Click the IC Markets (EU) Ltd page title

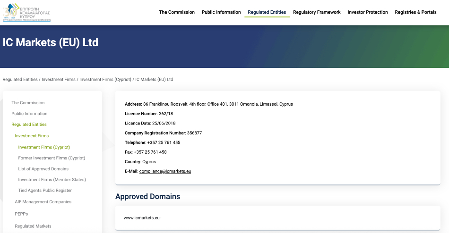coord(51,42)
